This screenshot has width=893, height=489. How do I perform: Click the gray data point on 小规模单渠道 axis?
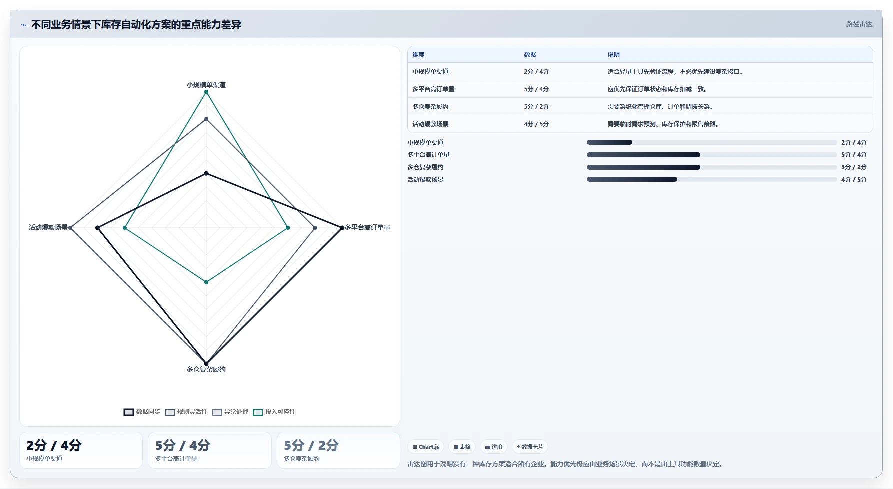(x=206, y=119)
